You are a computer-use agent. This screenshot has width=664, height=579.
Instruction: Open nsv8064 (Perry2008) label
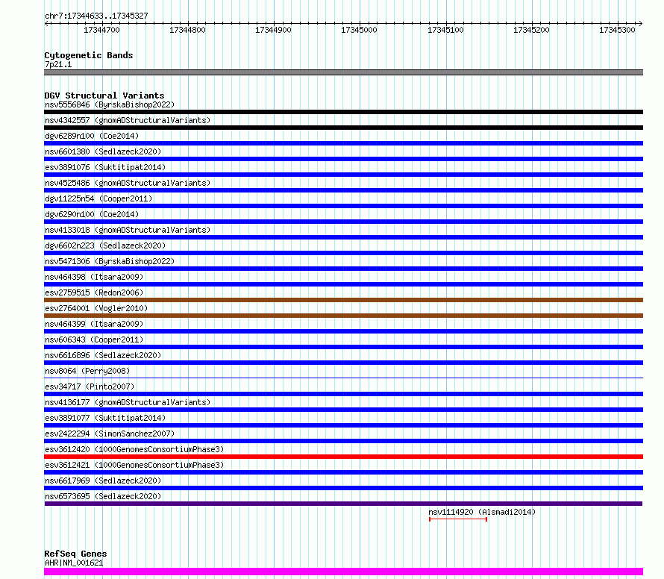pyautogui.click(x=87, y=371)
